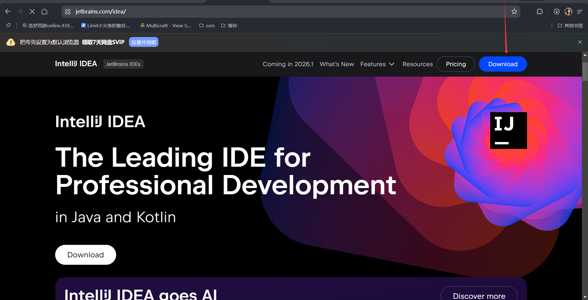Click the IntelliJ IDEA goes AI heading

coord(141,294)
